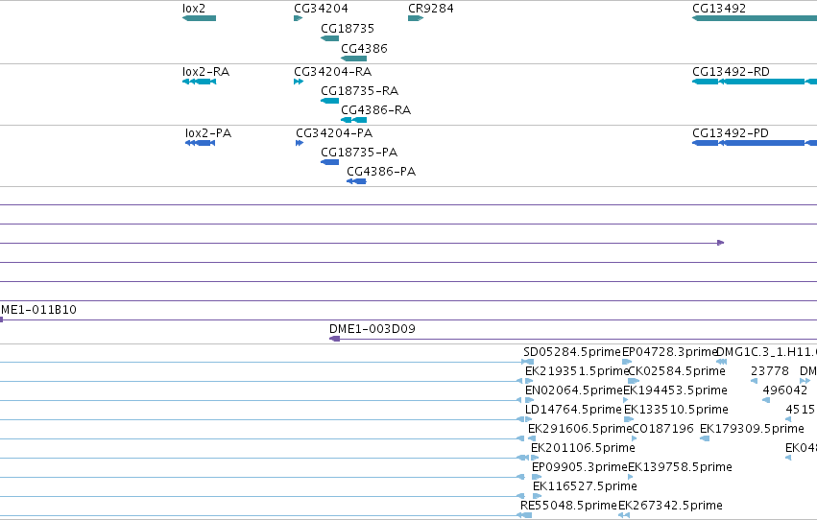Open EST SD05284.5prime
This screenshot has height=520, width=817.
tap(528, 362)
